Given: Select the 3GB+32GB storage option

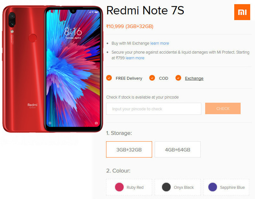Looking at the screenshot, I should (129, 150).
